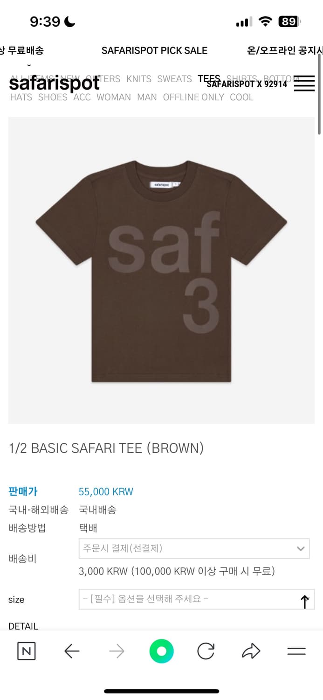The height and width of the screenshot is (700, 323).
Task: Open the hamburger menu at top right
Action: pos(304,84)
